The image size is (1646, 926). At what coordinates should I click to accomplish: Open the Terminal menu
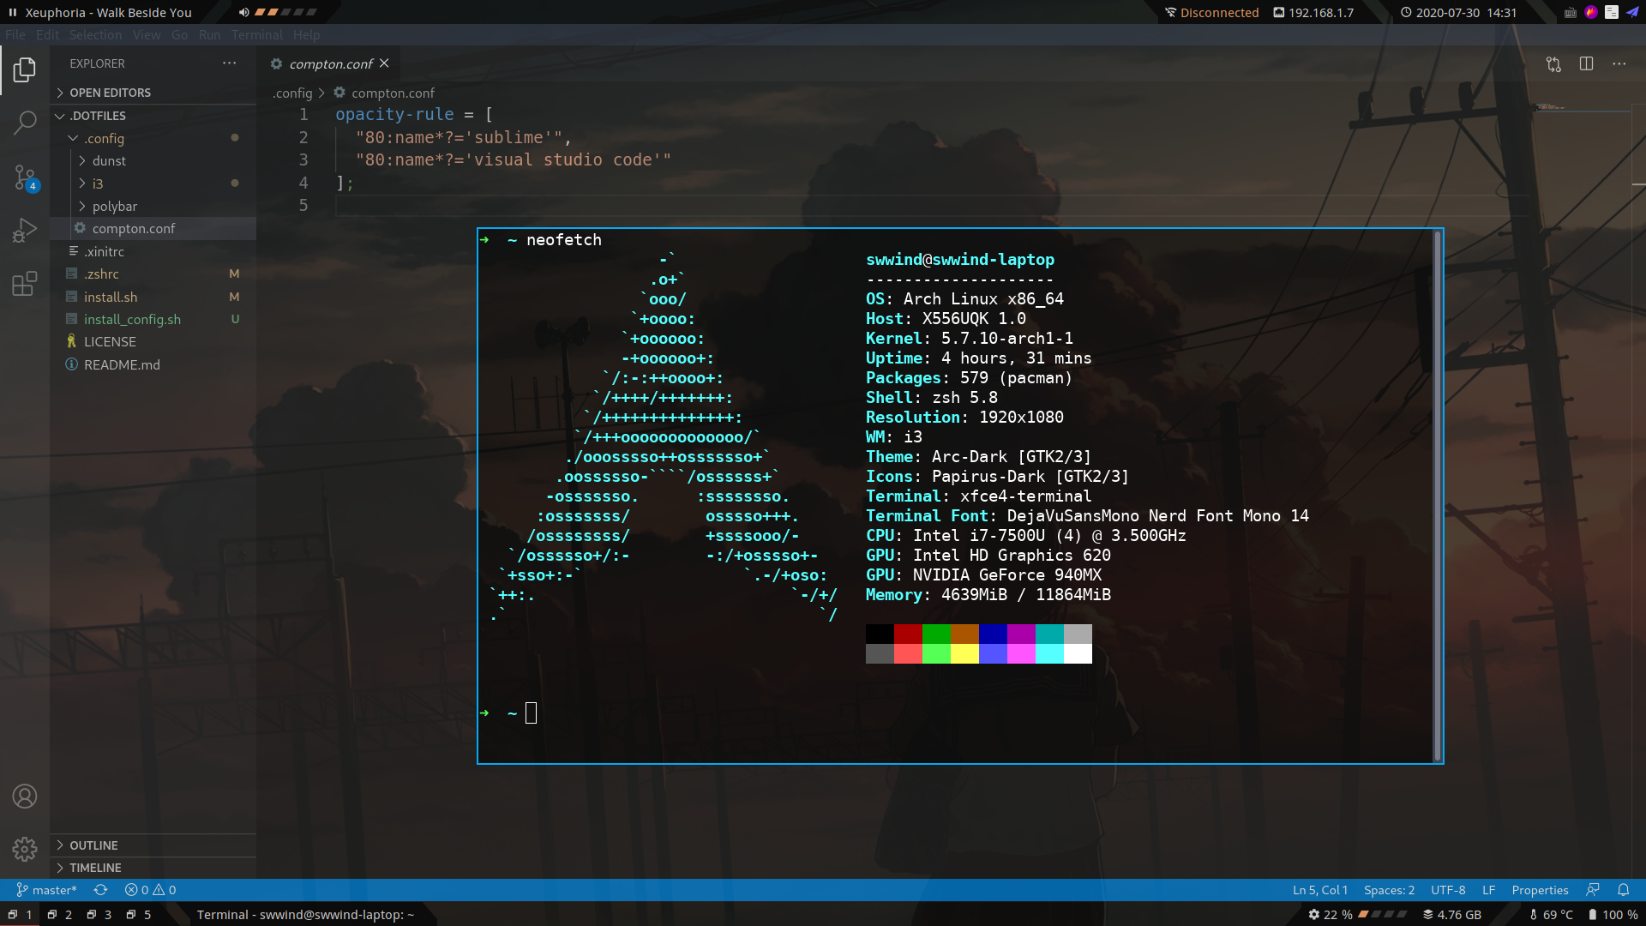pyautogui.click(x=256, y=35)
